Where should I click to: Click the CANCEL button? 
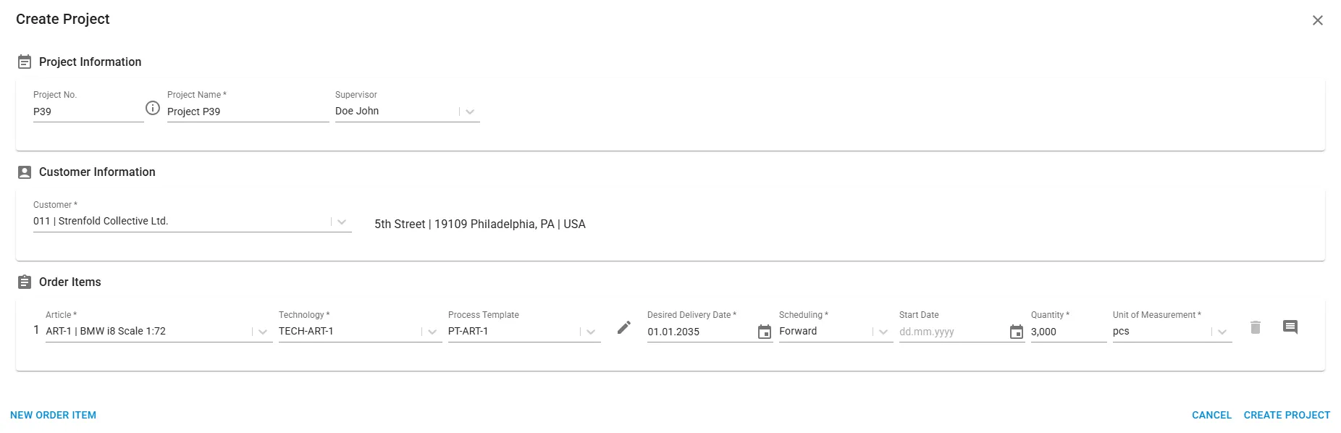click(x=1211, y=415)
